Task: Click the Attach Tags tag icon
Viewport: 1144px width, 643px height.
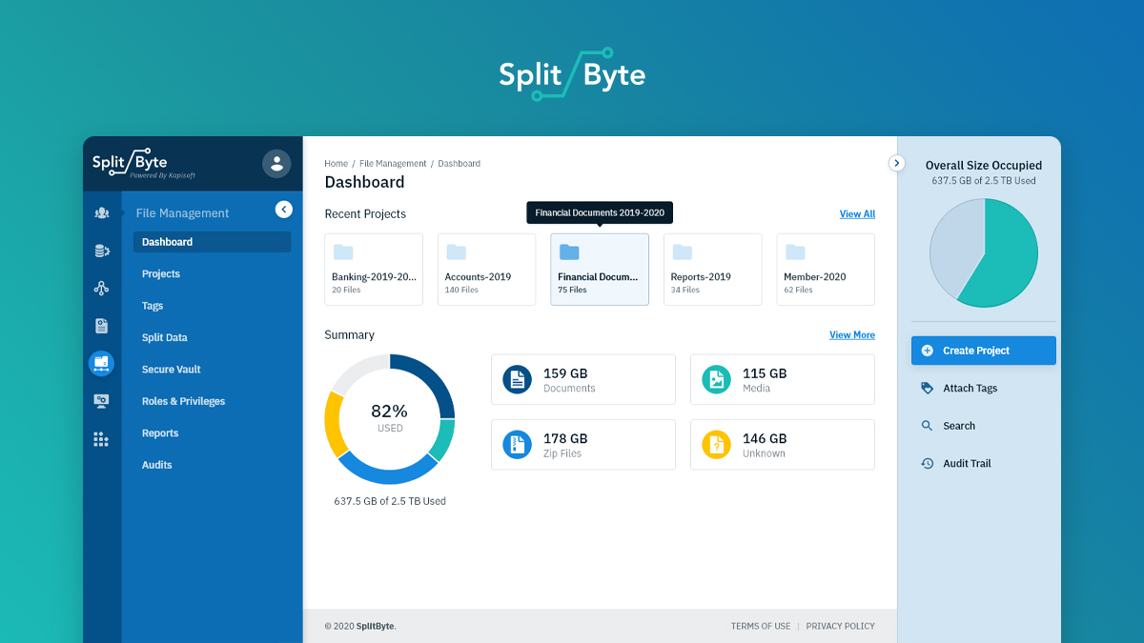Action: tap(927, 388)
